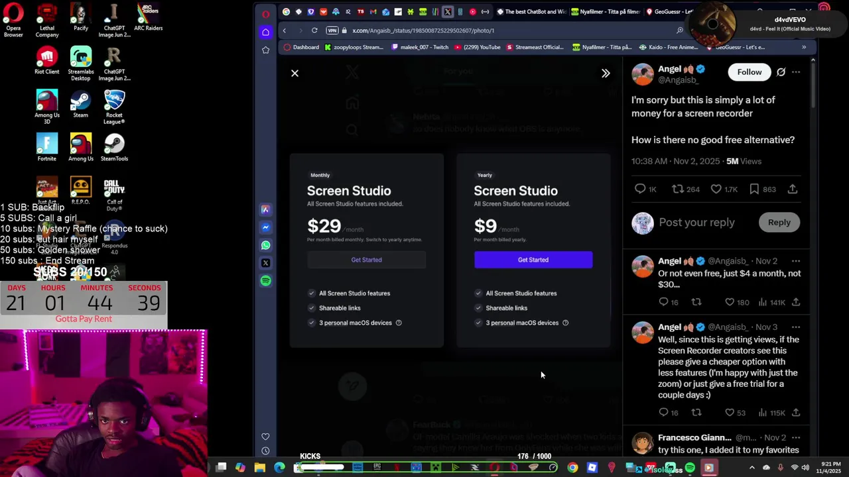
Task: Open Francesco Giann's profile avatar
Action: pos(642,443)
